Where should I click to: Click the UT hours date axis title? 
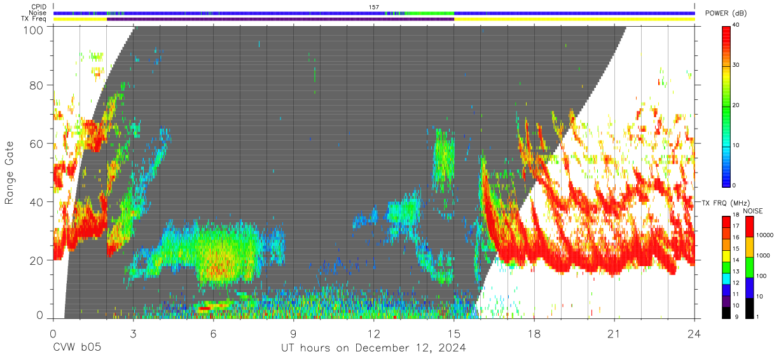(374, 348)
